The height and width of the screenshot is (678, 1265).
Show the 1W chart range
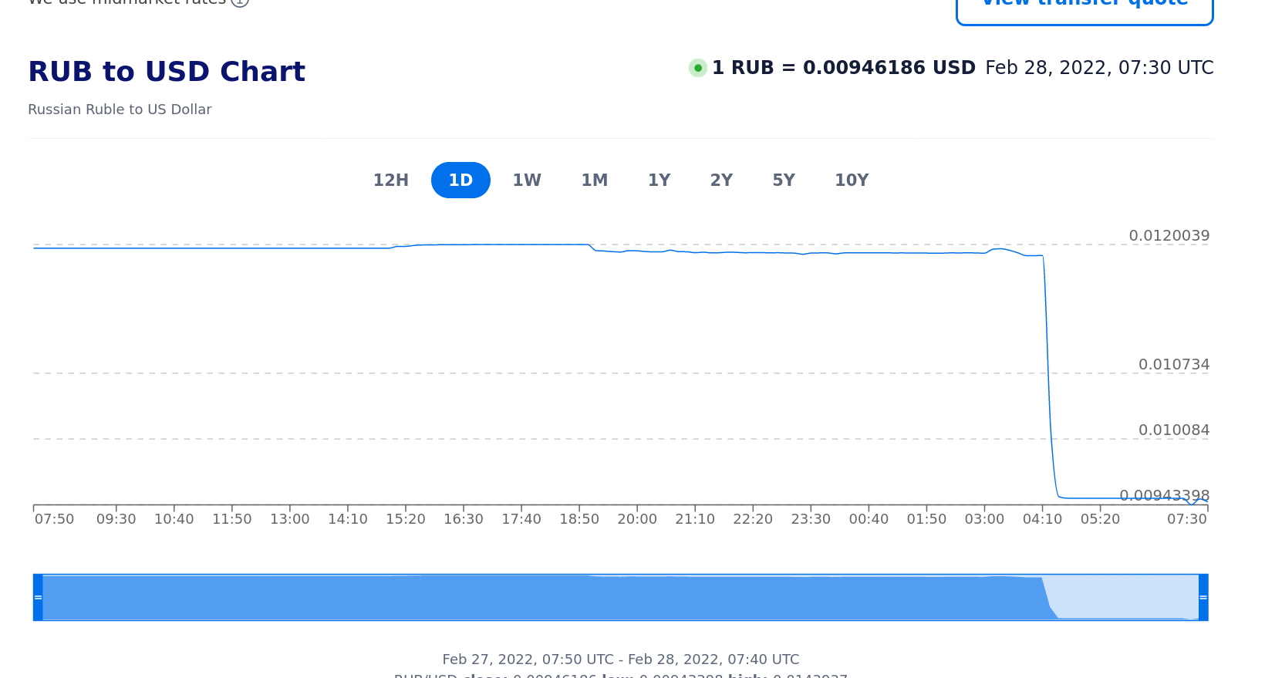[527, 180]
